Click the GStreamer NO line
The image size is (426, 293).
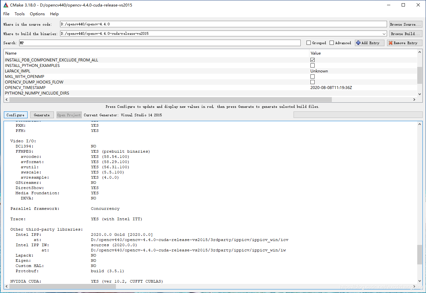pos(56,183)
